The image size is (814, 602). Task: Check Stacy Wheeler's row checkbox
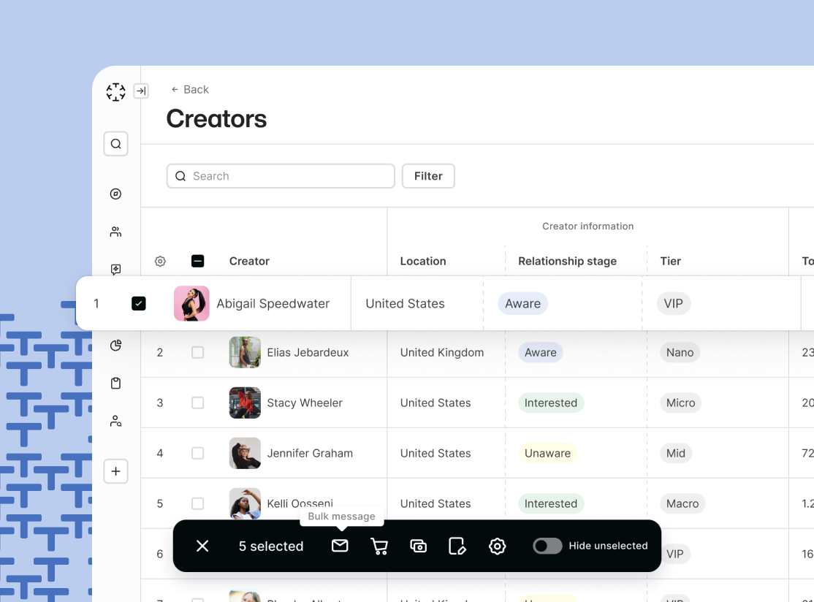point(198,403)
